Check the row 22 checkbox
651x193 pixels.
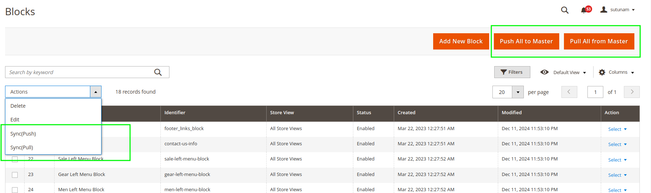point(15,159)
